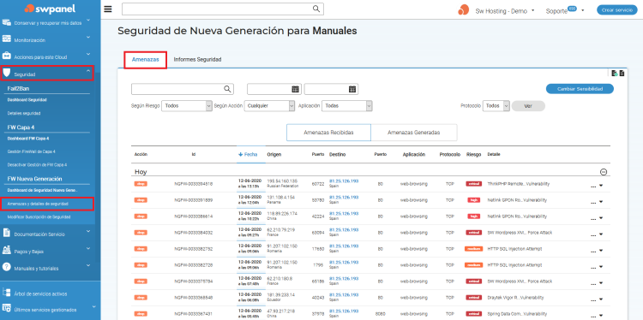Open the first date calendar picker icon

pyautogui.click(x=295, y=89)
